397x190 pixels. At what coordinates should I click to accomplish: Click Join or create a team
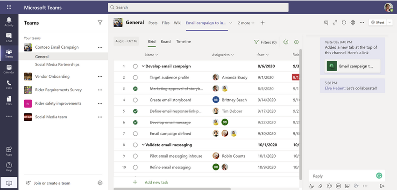pos(52,183)
